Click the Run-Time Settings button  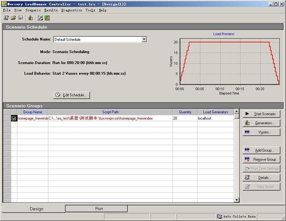[261, 169]
